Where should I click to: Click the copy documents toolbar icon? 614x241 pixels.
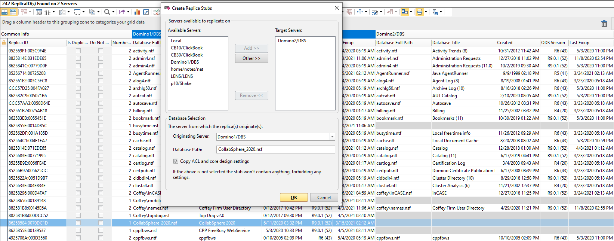(92, 12)
